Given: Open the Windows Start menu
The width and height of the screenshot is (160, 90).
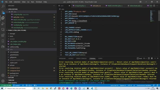Looking at the screenshot, I should (2, 88).
